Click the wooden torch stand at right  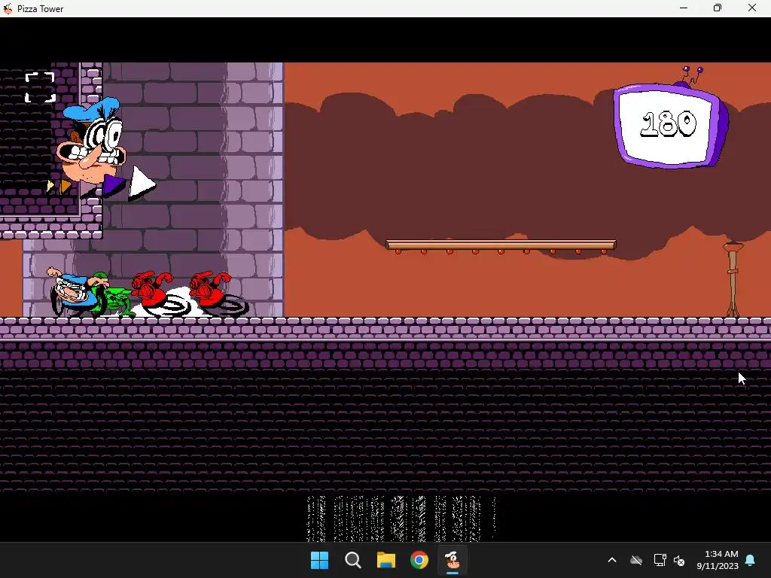point(732,279)
